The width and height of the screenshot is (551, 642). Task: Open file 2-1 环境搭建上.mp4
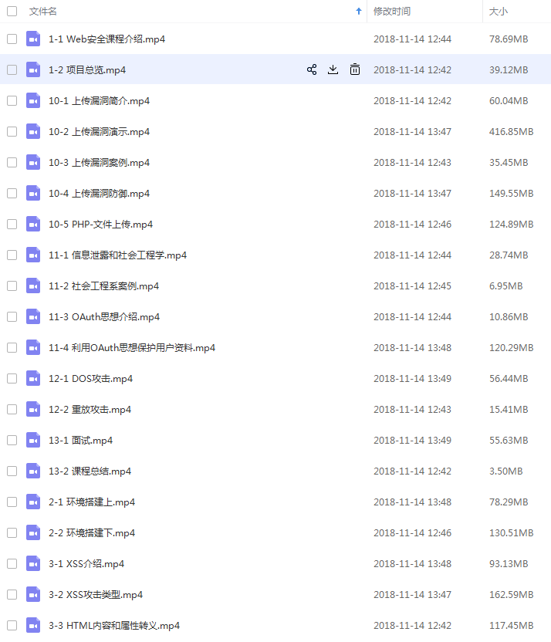coord(92,502)
